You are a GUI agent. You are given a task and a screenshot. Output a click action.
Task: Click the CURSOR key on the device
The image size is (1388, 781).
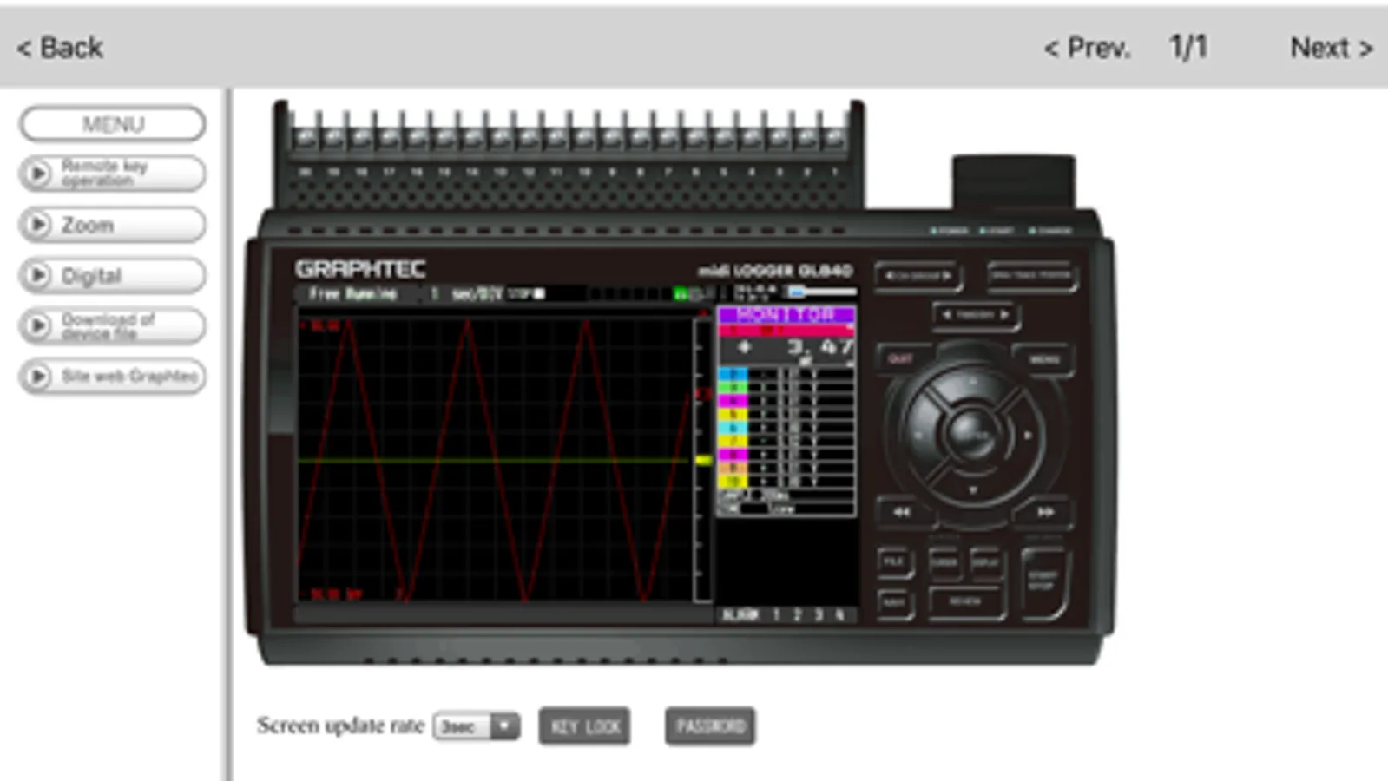(x=944, y=562)
